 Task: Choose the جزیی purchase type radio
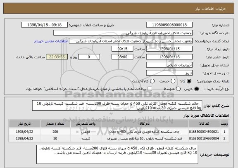coord(196,89)
